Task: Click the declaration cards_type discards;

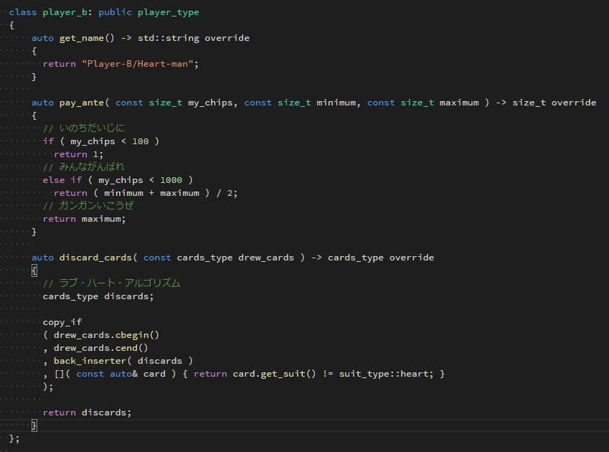Action: point(98,296)
